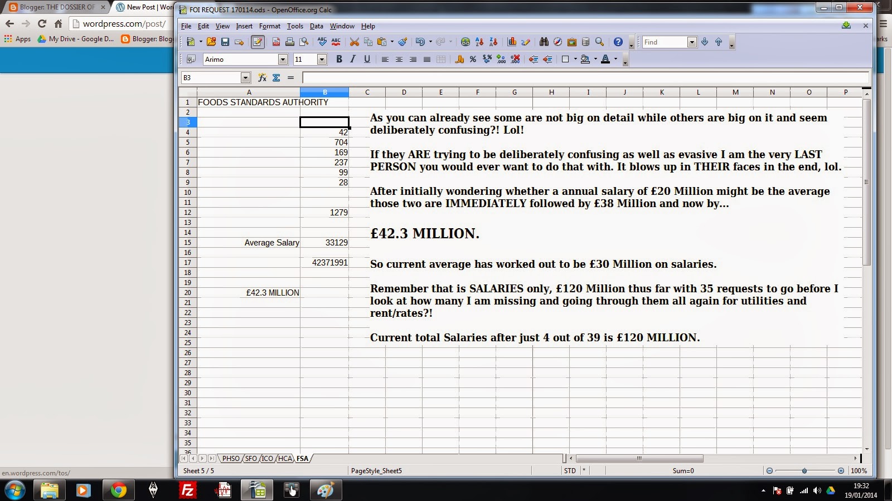Click the Blogger Blog bookmark link

pyautogui.click(x=148, y=39)
